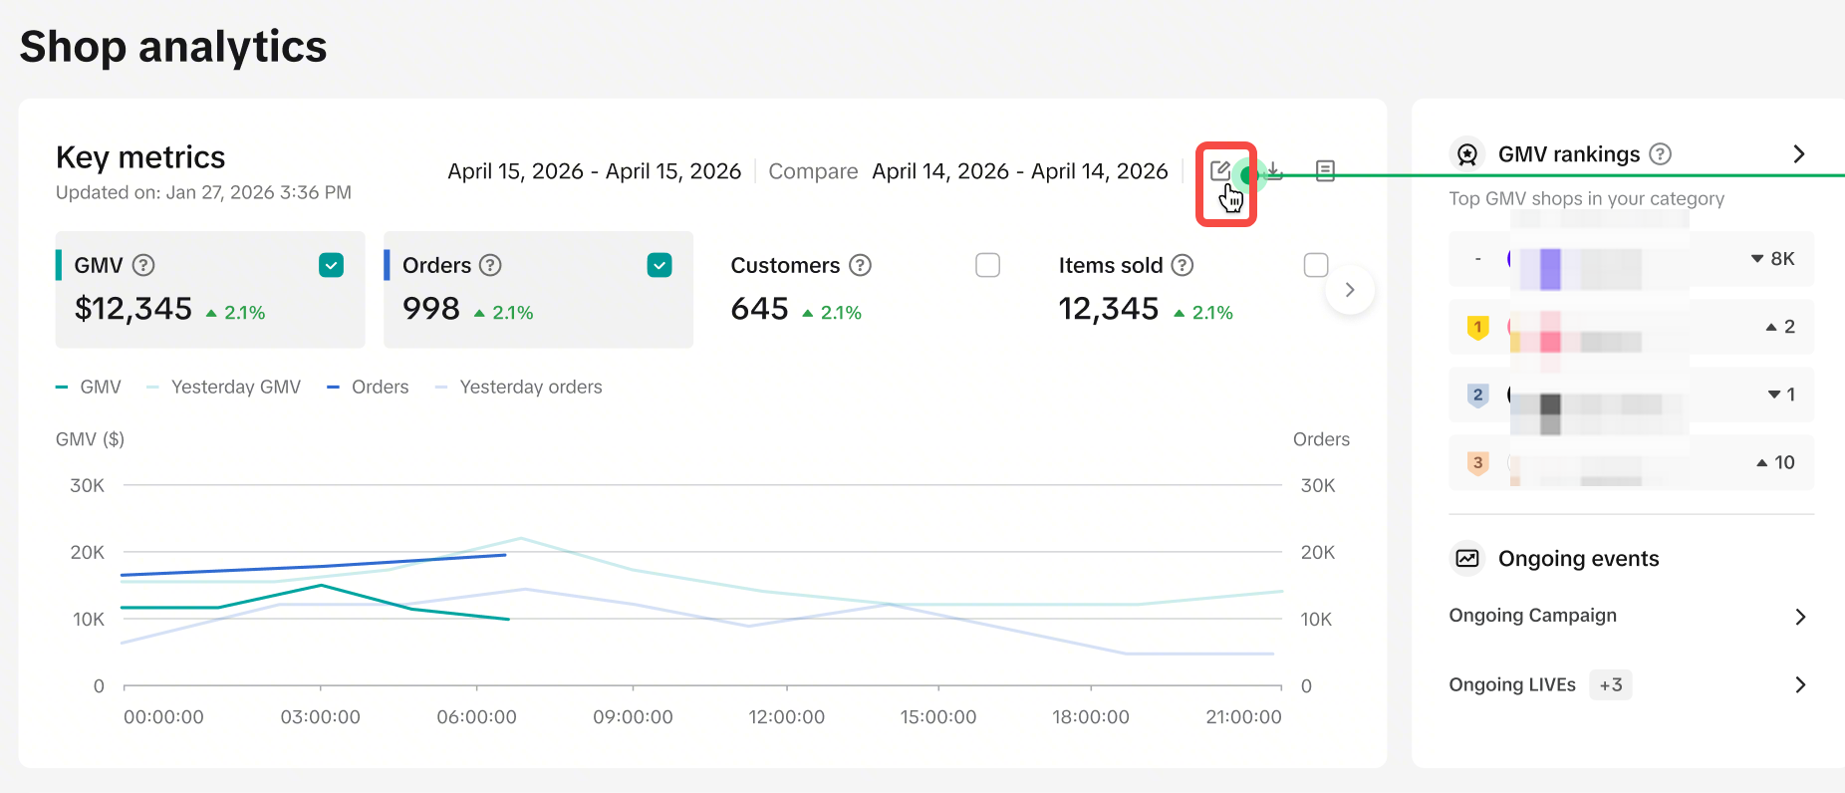This screenshot has height=793, width=1845.
Task: Tick the Items sold checkbox
Action: point(1316,265)
